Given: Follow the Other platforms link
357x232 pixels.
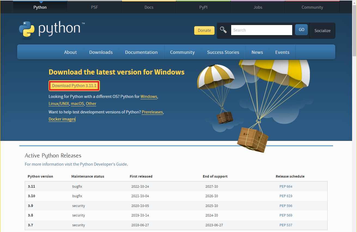Looking at the screenshot, I should 91,104.
